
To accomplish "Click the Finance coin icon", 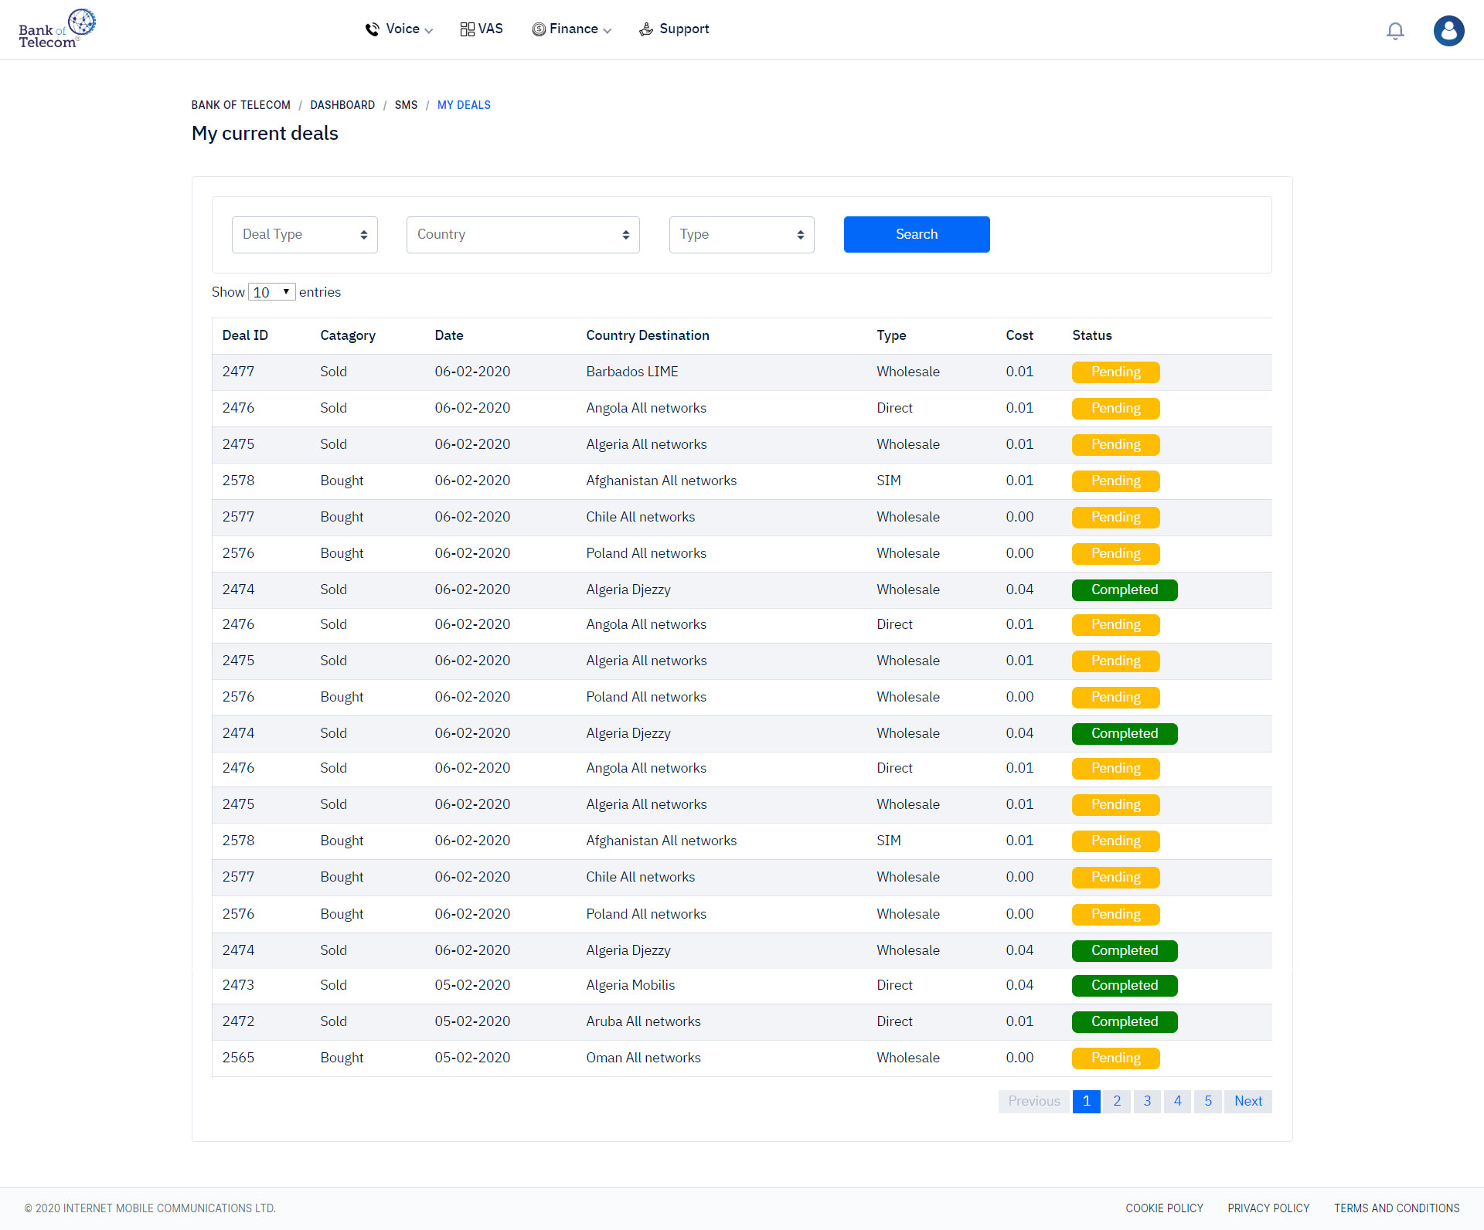I will coord(539,29).
